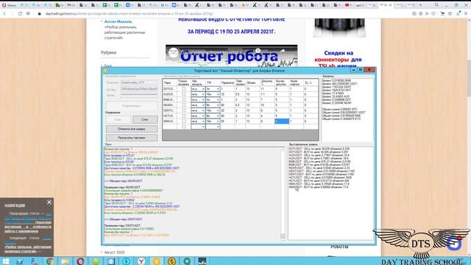
Task: Open the shopping cart icon in address bar
Action: pyautogui.click(x=442, y=13)
